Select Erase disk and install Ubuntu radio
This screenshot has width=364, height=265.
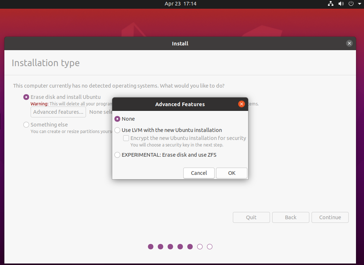click(x=26, y=97)
